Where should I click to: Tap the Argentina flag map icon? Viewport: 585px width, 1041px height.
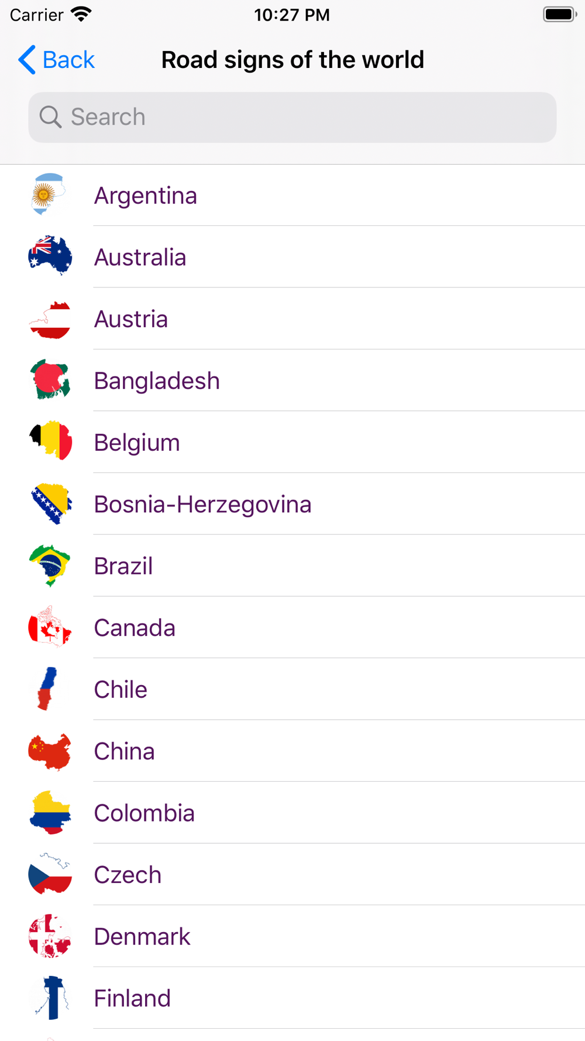pyautogui.click(x=49, y=194)
